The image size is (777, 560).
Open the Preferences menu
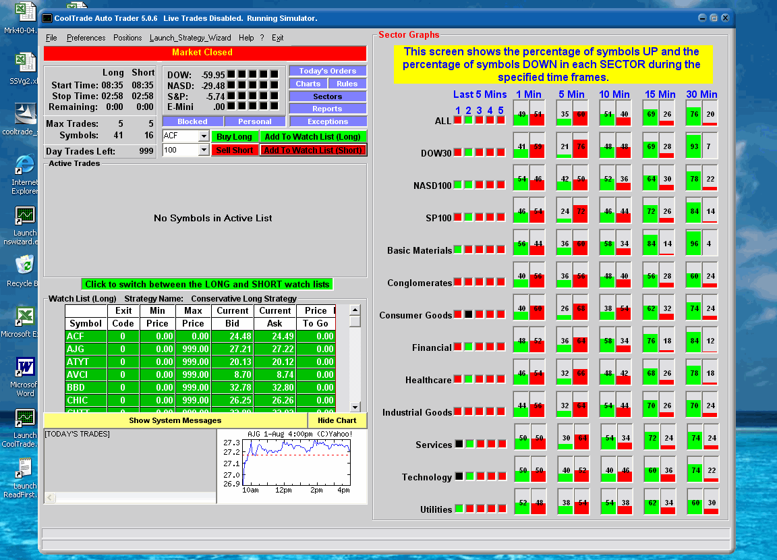click(x=86, y=38)
